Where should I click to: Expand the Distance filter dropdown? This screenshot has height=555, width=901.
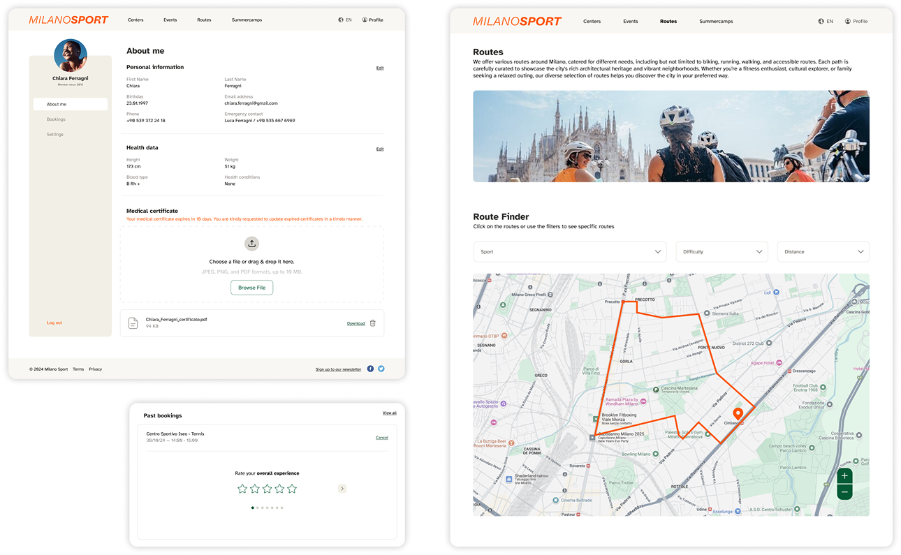click(x=823, y=251)
